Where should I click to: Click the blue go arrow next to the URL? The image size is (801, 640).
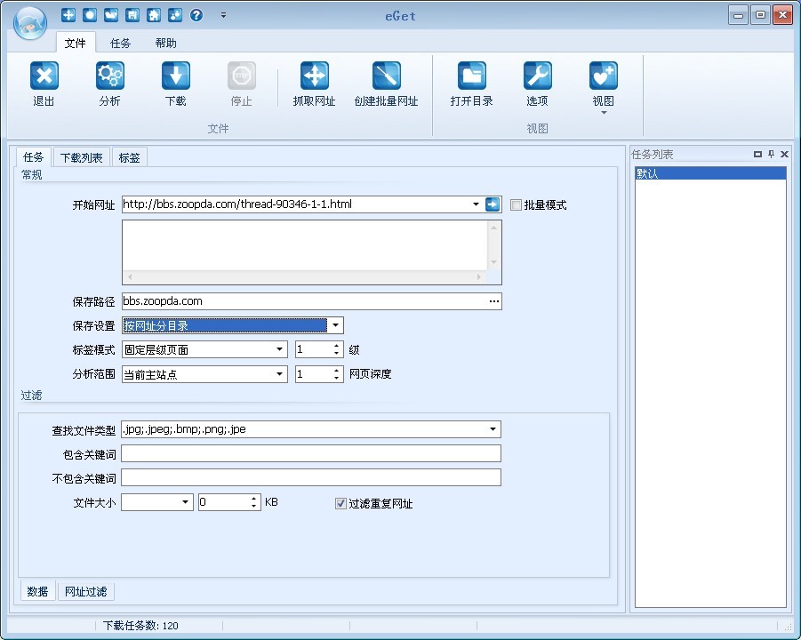click(493, 204)
